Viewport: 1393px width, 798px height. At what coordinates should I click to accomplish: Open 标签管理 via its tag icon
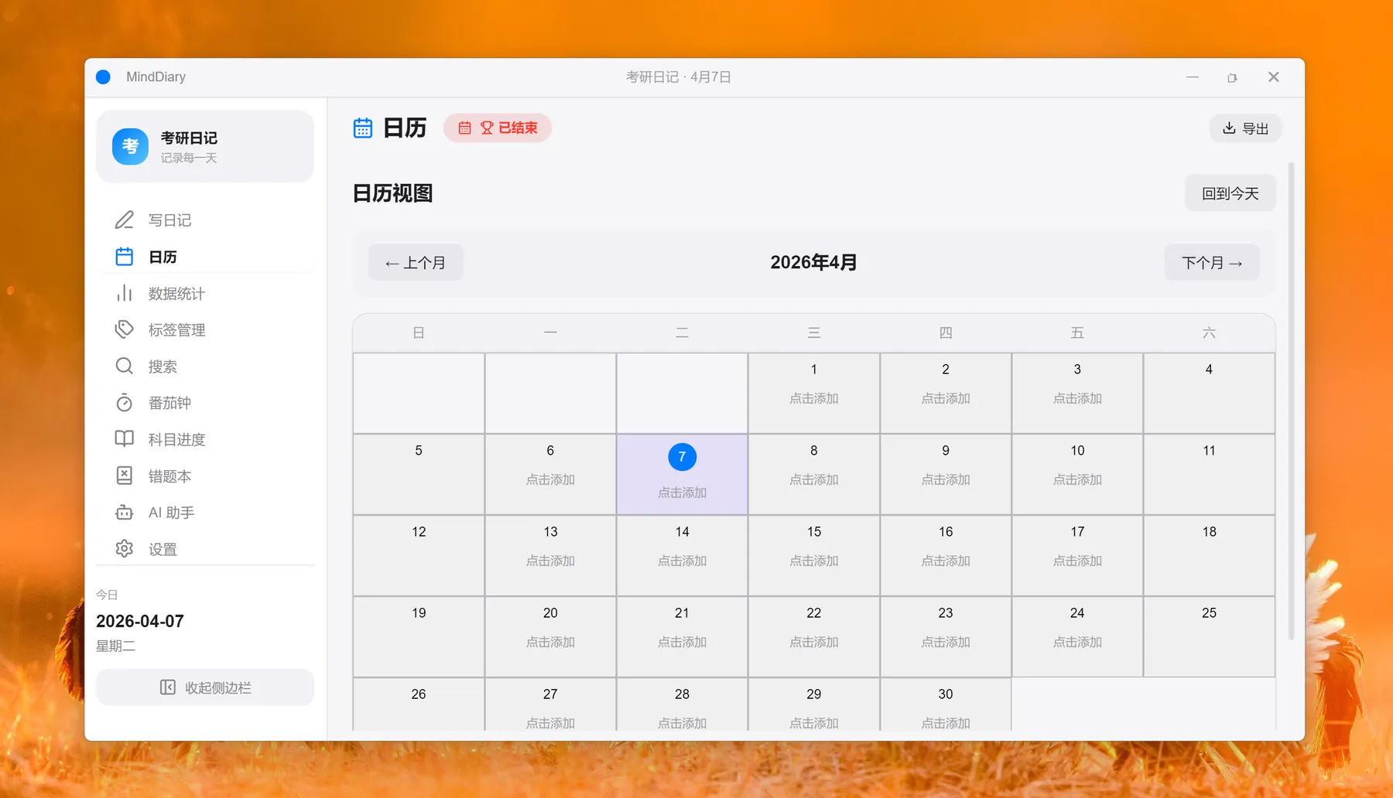coord(124,330)
